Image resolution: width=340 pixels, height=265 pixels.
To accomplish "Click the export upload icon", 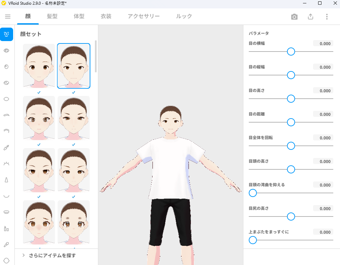I will pos(310,17).
